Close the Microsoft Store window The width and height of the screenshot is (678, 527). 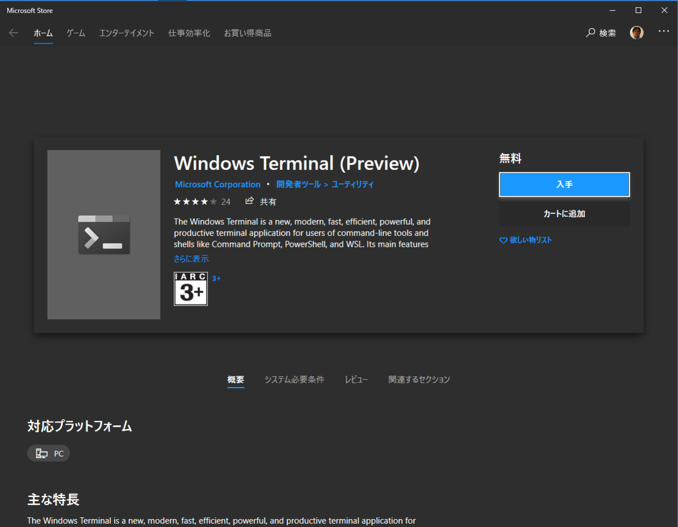point(664,10)
